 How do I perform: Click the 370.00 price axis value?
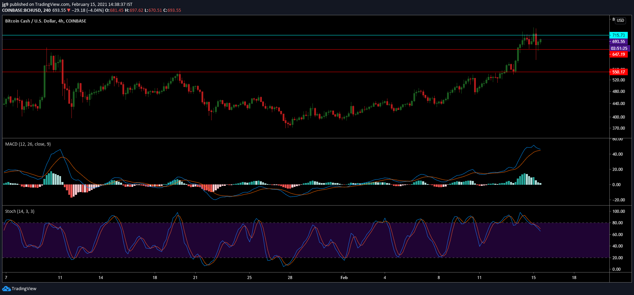(x=619, y=128)
